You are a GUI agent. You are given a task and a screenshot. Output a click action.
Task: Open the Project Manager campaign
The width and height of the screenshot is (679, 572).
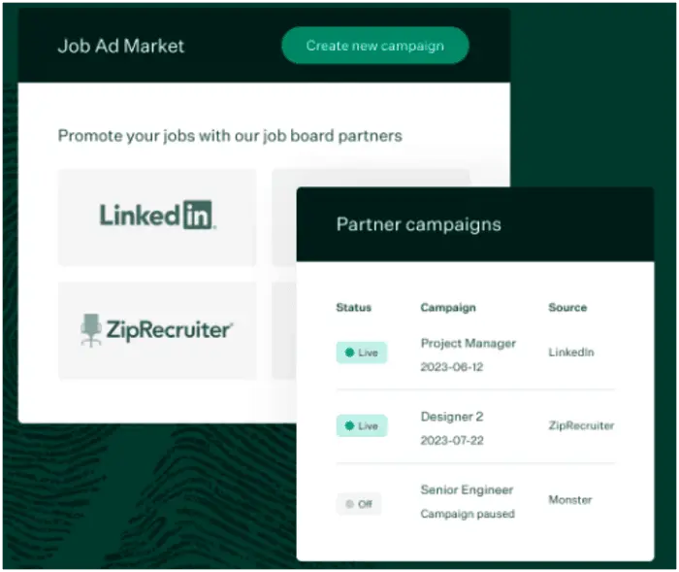point(469,344)
